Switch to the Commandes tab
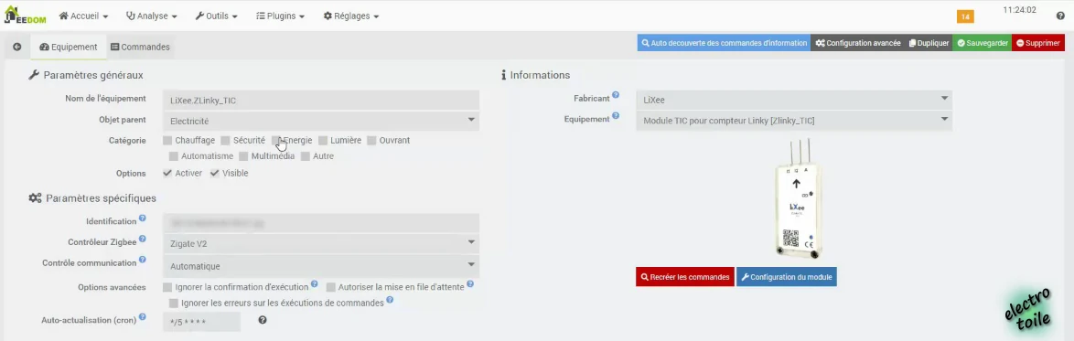Image resolution: width=1074 pixels, height=341 pixels. point(140,48)
